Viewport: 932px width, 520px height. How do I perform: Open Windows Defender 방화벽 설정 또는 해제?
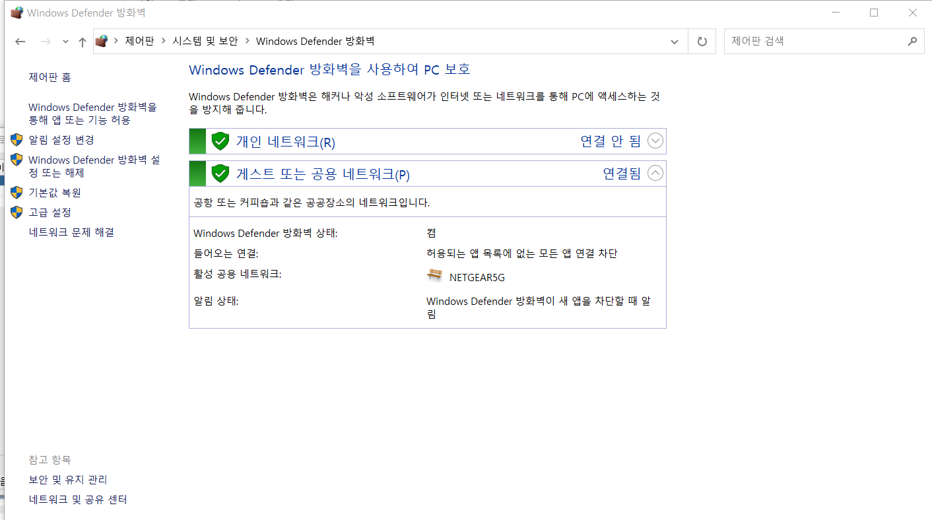94,166
